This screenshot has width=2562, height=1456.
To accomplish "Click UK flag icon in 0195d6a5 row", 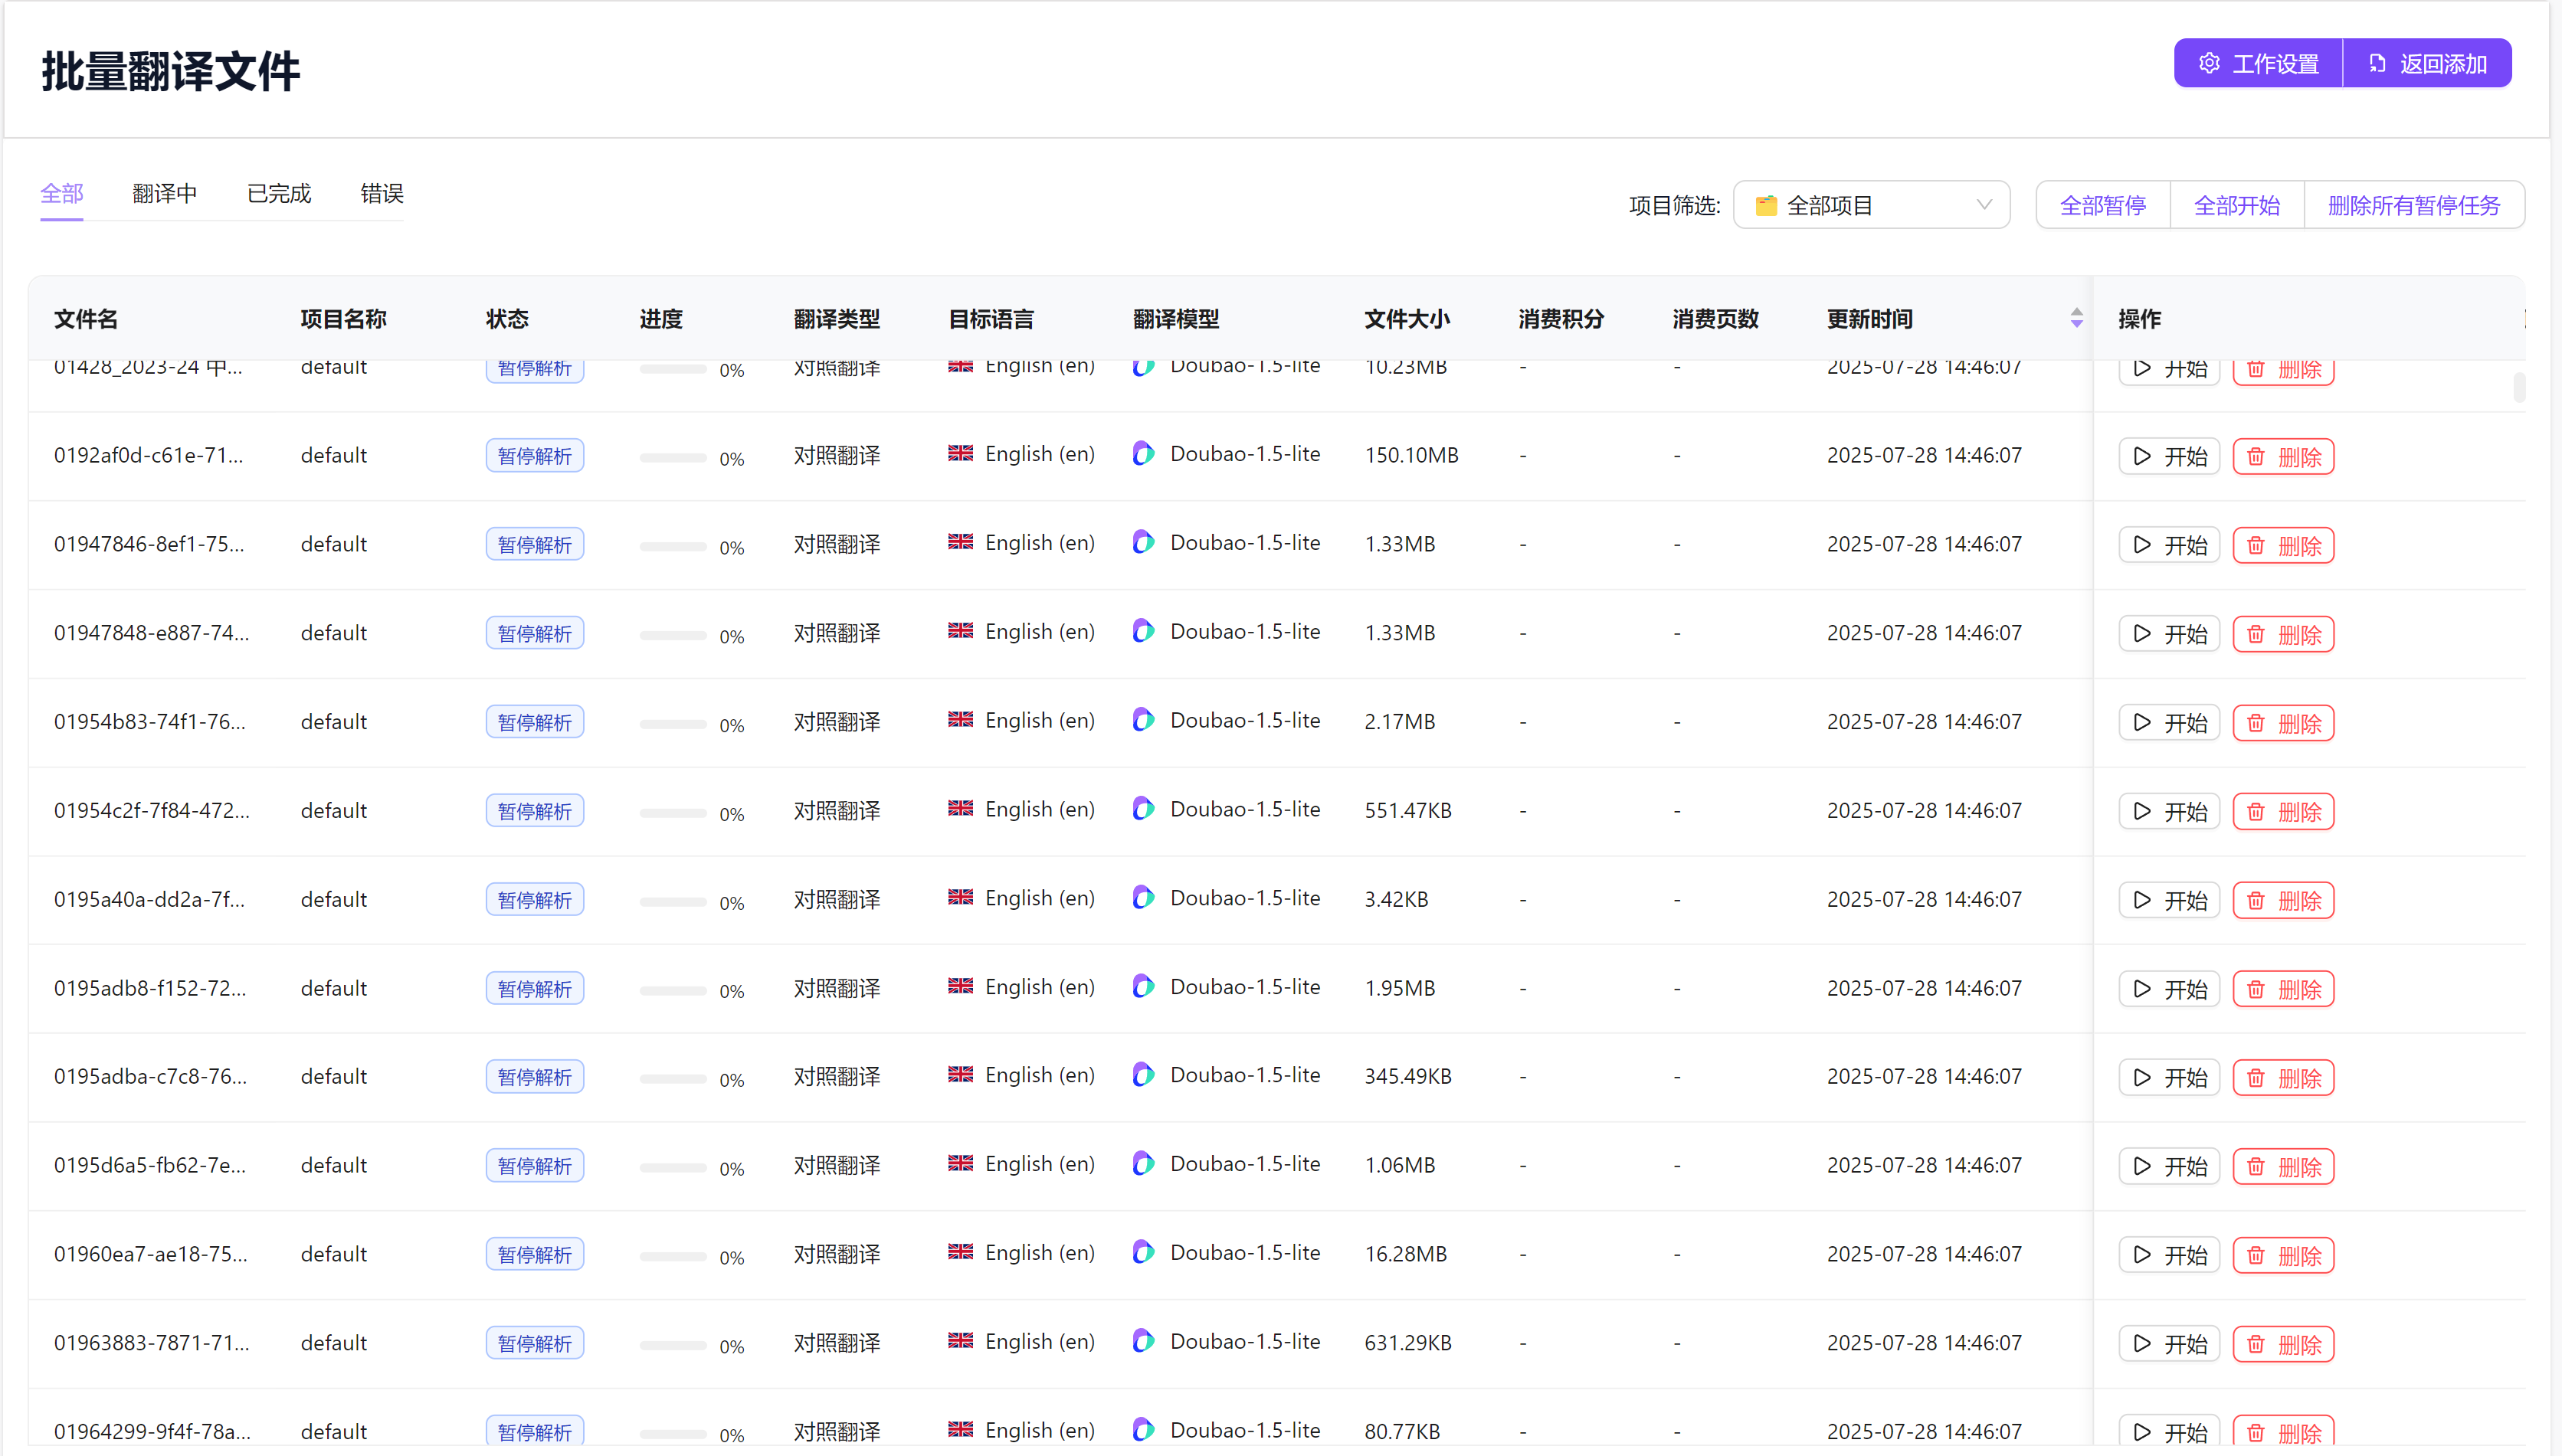I will tap(960, 1163).
